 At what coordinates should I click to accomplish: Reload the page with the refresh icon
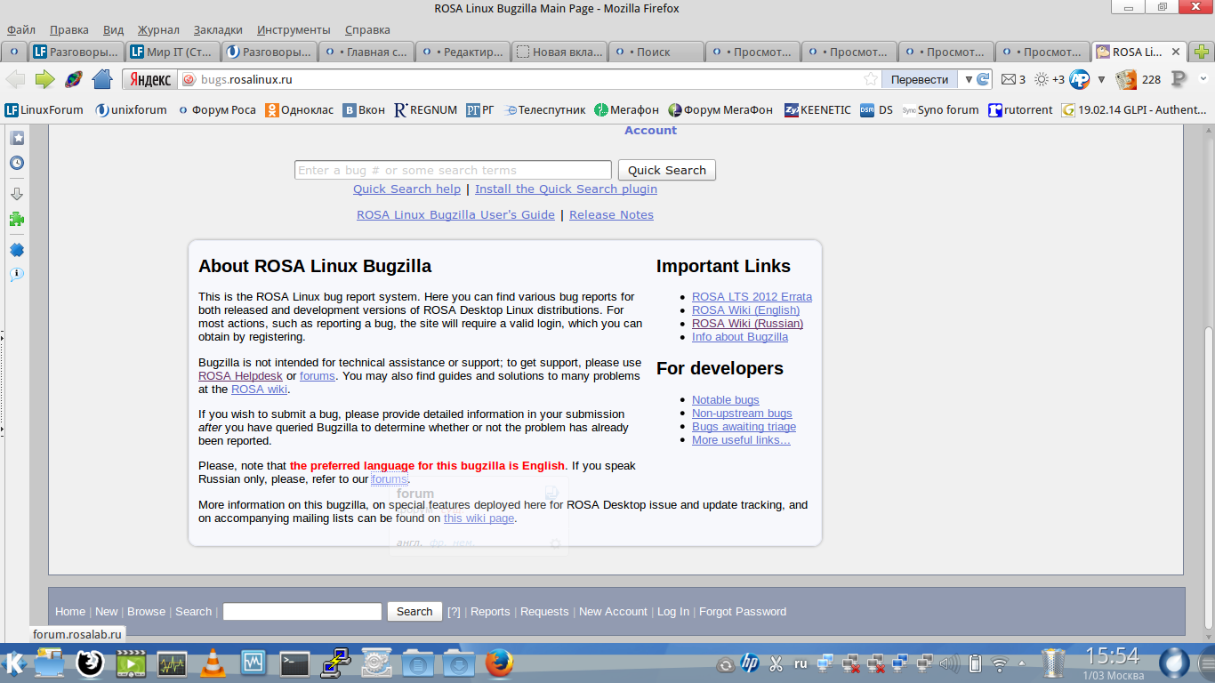(x=983, y=79)
